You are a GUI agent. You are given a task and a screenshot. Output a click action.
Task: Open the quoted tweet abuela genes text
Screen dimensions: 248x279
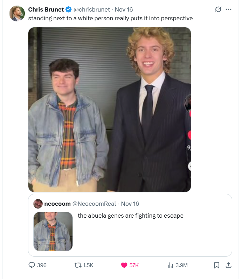tap(131, 216)
